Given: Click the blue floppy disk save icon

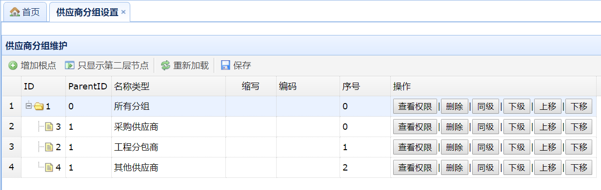Looking at the screenshot, I should coord(225,66).
